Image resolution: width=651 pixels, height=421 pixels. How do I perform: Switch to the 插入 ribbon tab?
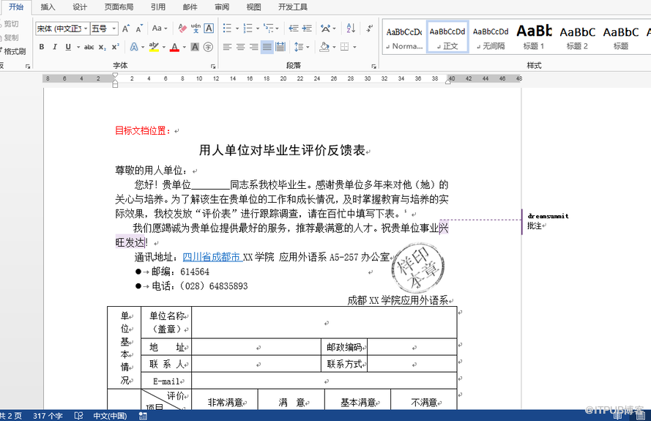(x=48, y=7)
